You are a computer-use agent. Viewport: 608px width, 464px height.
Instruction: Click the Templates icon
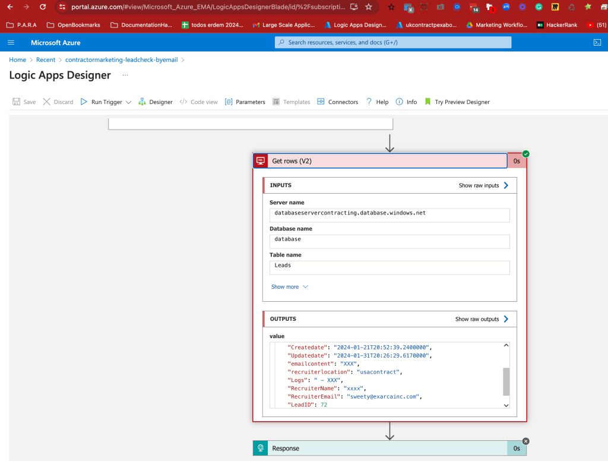pyautogui.click(x=276, y=102)
